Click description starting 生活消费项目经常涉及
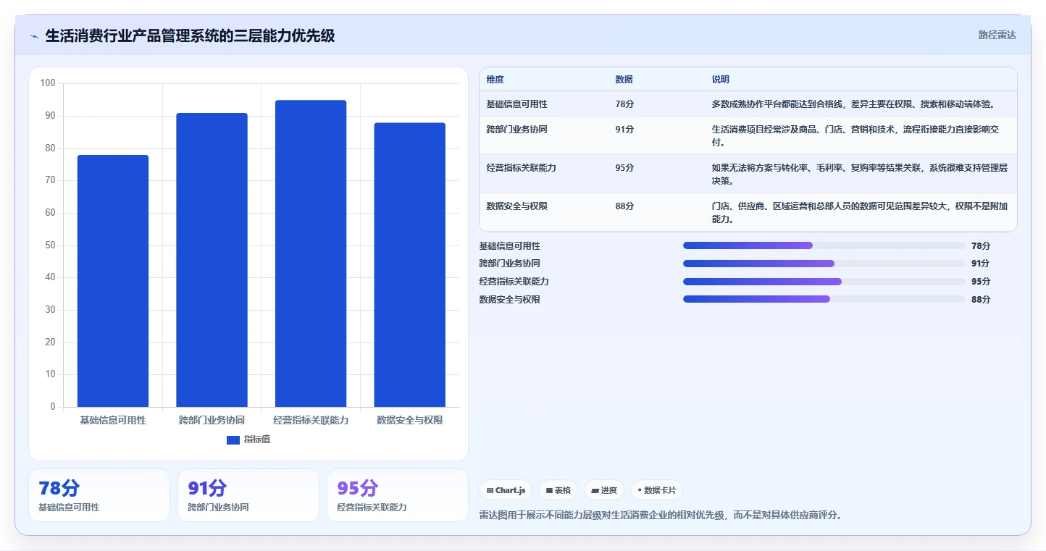Viewport: 1046px width, 551px height. pyautogui.click(x=857, y=136)
